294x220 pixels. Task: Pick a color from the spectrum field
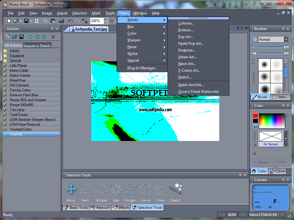point(272,121)
